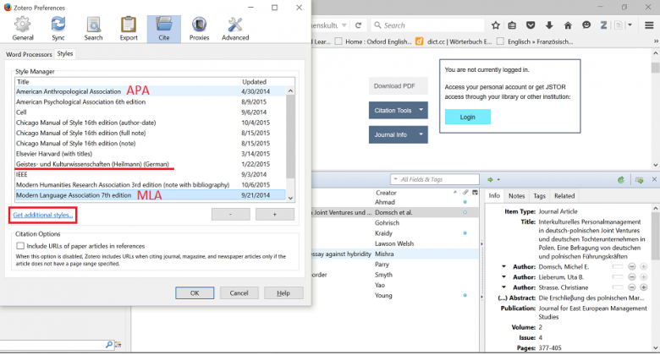
Task: Open the Tags tab in item pane
Action: click(539, 196)
